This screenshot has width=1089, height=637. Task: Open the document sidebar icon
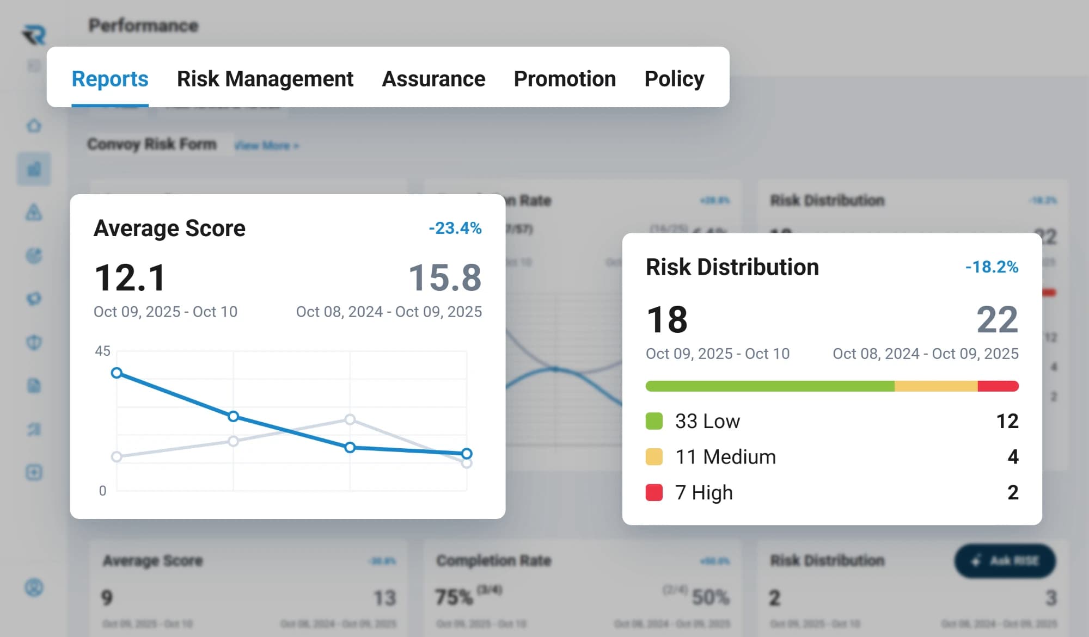tap(34, 386)
